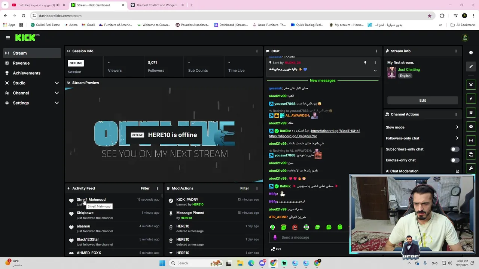479x269 pixels.
Task: Open the discord.gg/Dm64qUZ9q link in chat
Action: [x=293, y=136]
